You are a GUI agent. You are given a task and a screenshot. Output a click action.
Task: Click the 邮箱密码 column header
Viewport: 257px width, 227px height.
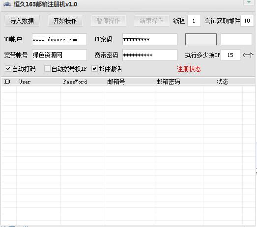pos(179,82)
